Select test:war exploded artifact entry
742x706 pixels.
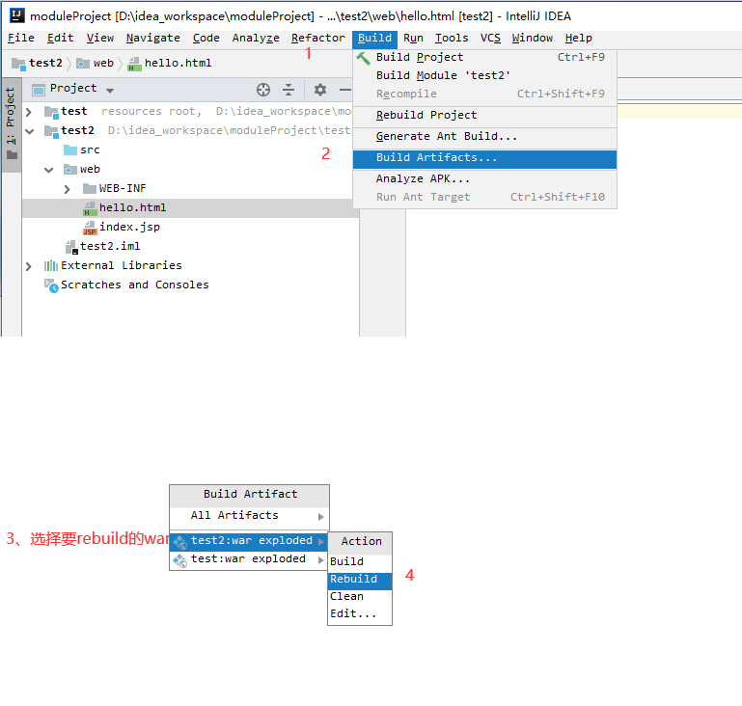point(249,560)
